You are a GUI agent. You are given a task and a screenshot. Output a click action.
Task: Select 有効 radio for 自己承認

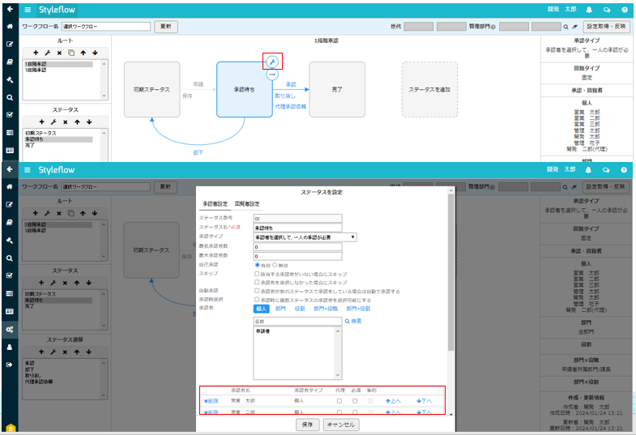tap(257, 265)
